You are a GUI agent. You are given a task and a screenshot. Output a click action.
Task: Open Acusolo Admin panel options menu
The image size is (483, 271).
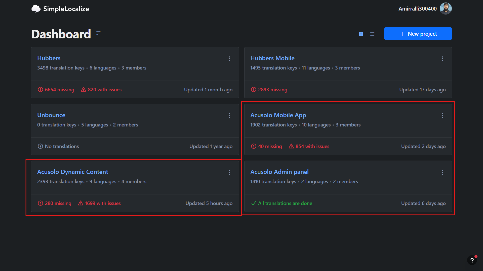442,172
